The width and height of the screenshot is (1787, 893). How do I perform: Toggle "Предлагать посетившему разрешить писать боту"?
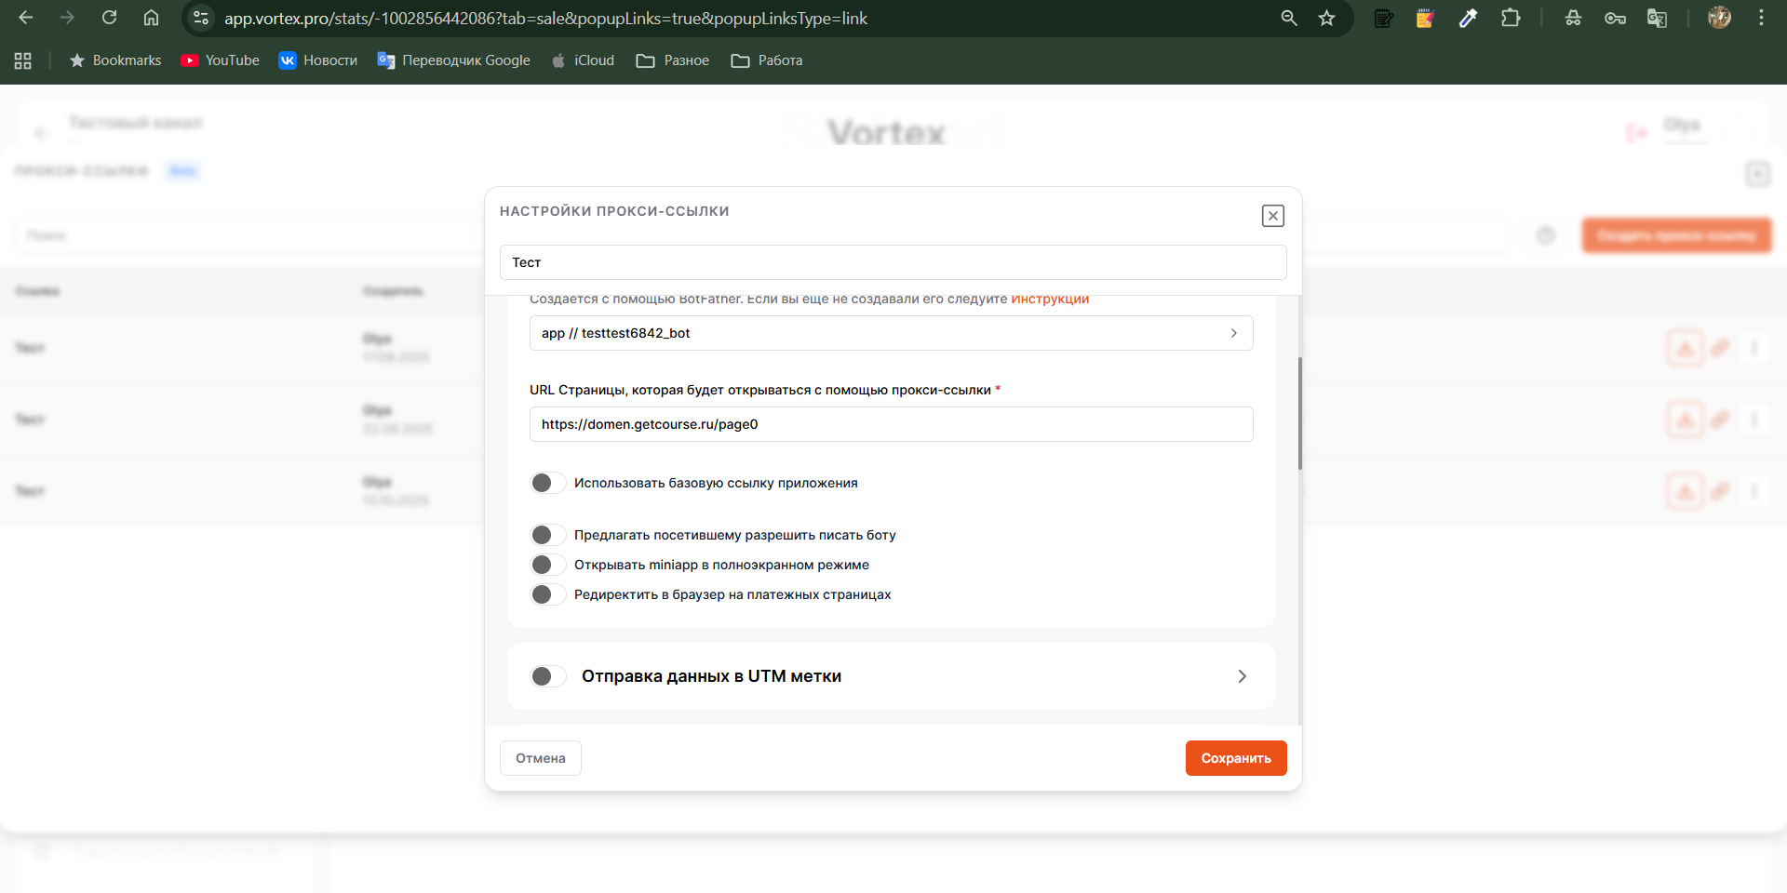(547, 535)
